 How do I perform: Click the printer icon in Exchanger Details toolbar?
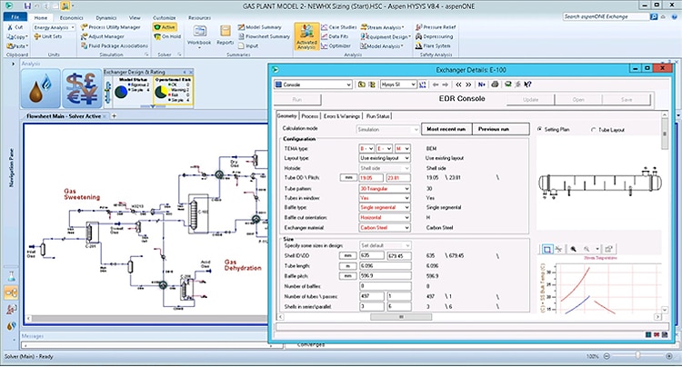495,84
